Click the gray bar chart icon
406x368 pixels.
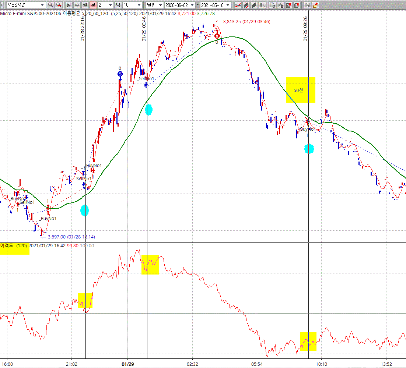click(254, 5)
